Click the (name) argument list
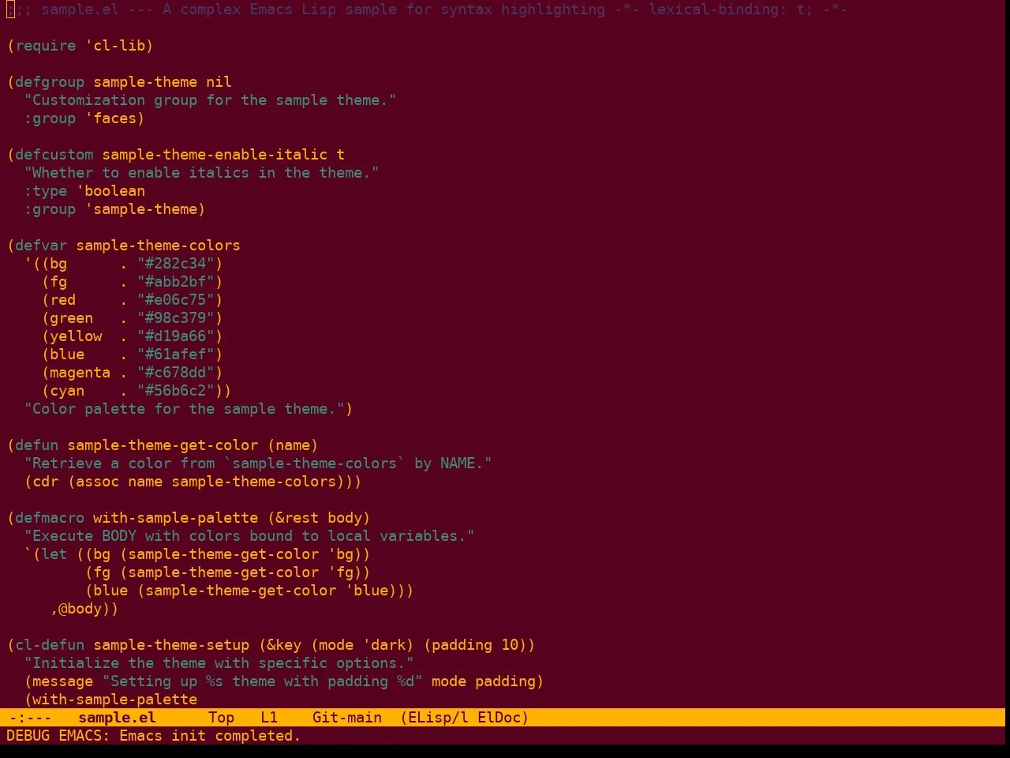The height and width of the screenshot is (758, 1010). coord(293,445)
